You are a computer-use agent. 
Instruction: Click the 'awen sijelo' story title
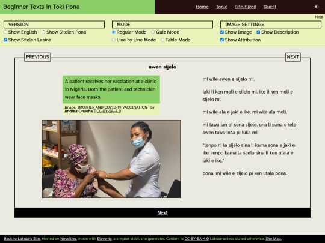[162, 67]
